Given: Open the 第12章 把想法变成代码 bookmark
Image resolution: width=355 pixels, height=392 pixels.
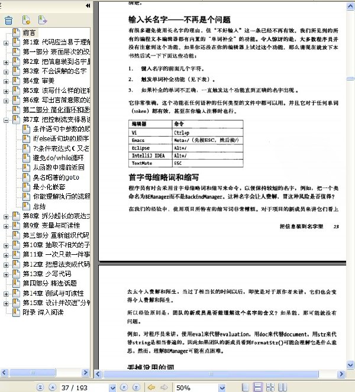Looking at the screenshot, I should coord(56,264).
